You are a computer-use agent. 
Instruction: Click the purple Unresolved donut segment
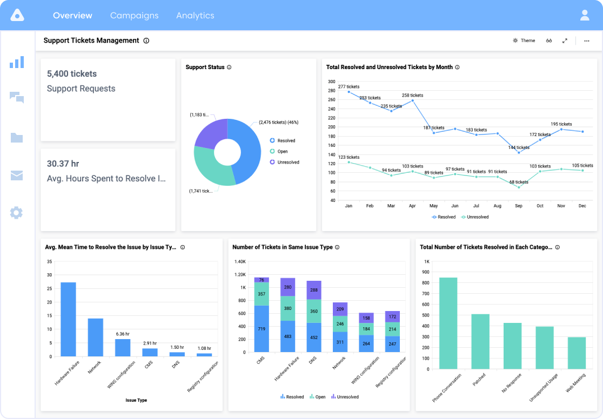point(211,132)
